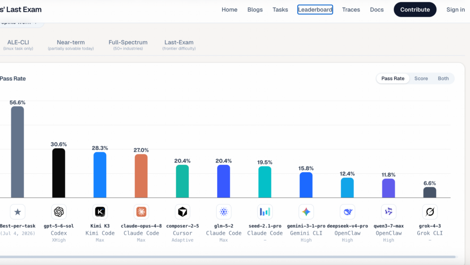Select the Pass Rate view option

coord(393,78)
